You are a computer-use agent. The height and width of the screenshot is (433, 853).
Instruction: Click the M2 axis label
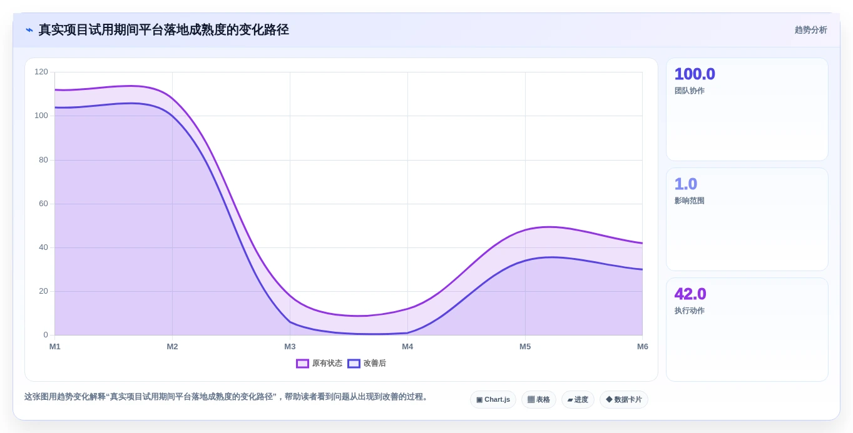[172, 347]
